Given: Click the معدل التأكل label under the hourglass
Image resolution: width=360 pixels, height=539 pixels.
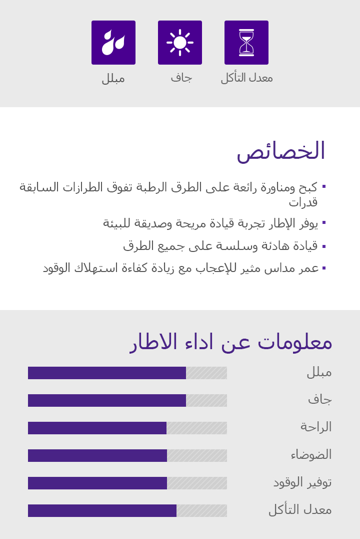Looking at the screenshot, I should (x=247, y=78).
